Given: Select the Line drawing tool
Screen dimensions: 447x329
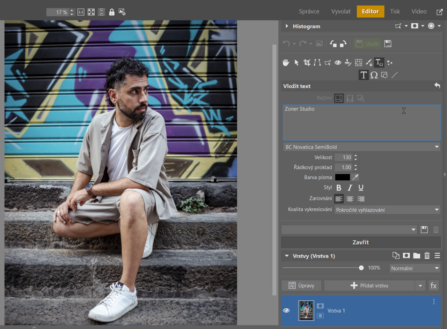Looking at the screenshot, I should [395, 75].
